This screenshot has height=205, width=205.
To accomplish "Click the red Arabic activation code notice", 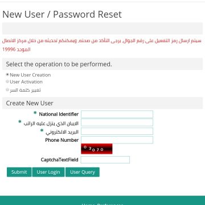I will (102, 45).
